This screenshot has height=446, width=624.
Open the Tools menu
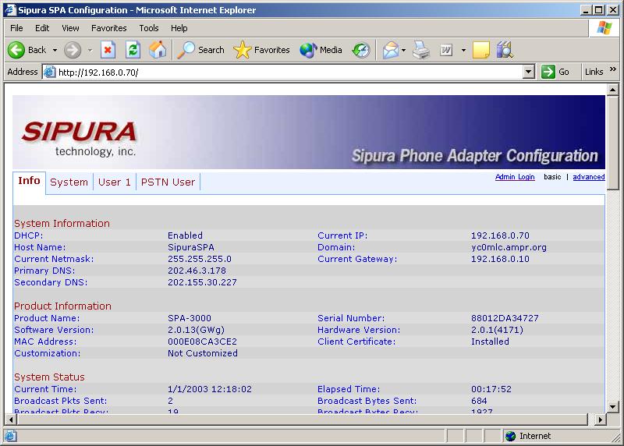(x=148, y=28)
